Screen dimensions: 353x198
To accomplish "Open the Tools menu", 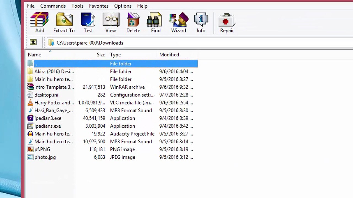I will pos(77,6).
